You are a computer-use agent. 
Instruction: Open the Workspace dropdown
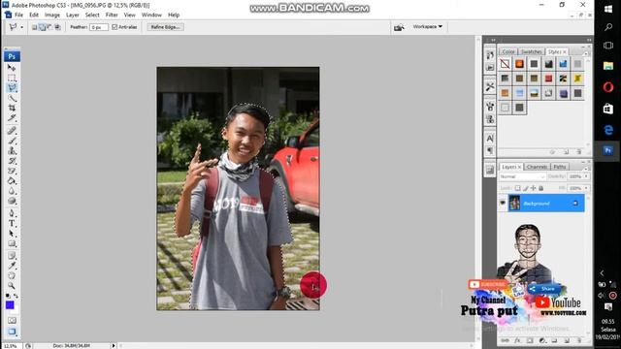427,26
